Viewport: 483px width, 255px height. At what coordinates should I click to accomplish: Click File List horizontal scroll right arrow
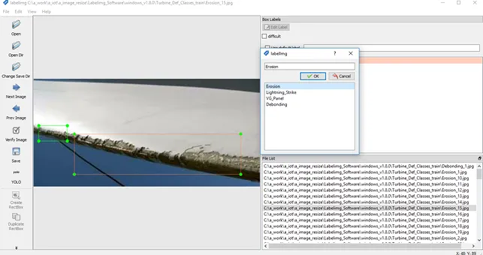(473, 246)
